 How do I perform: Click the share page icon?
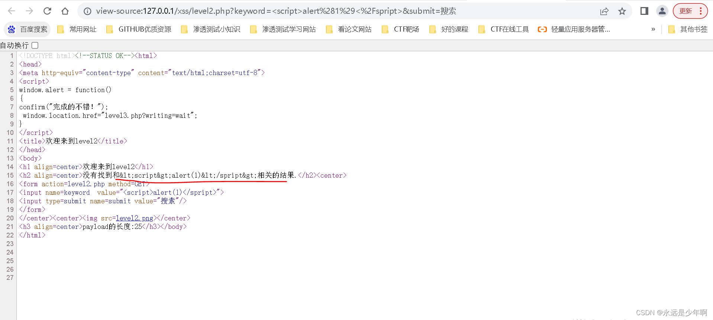pyautogui.click(x=604, y=11)
